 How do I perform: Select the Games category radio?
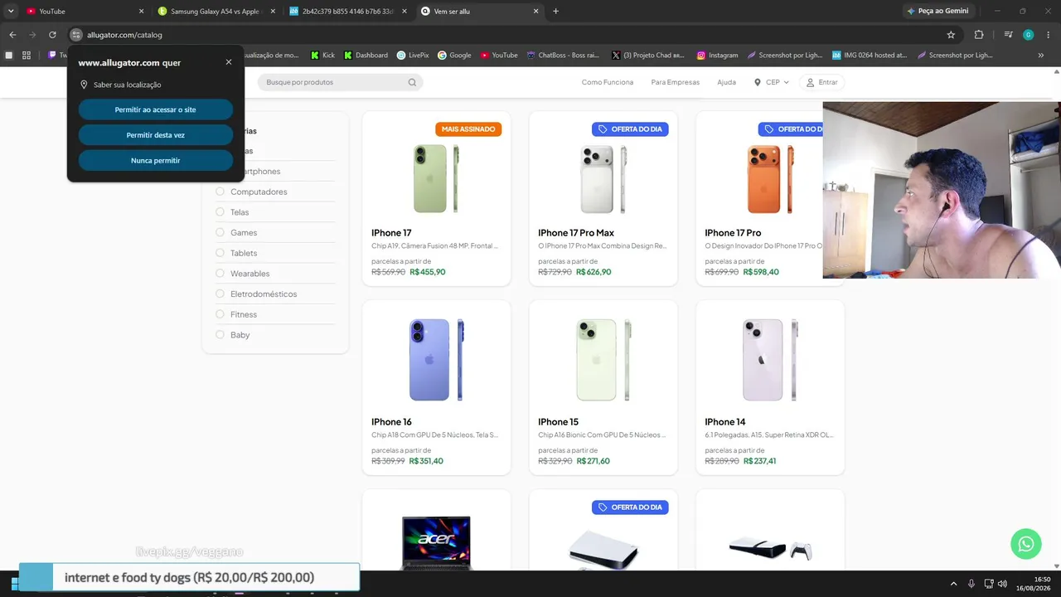coord(220,232)
